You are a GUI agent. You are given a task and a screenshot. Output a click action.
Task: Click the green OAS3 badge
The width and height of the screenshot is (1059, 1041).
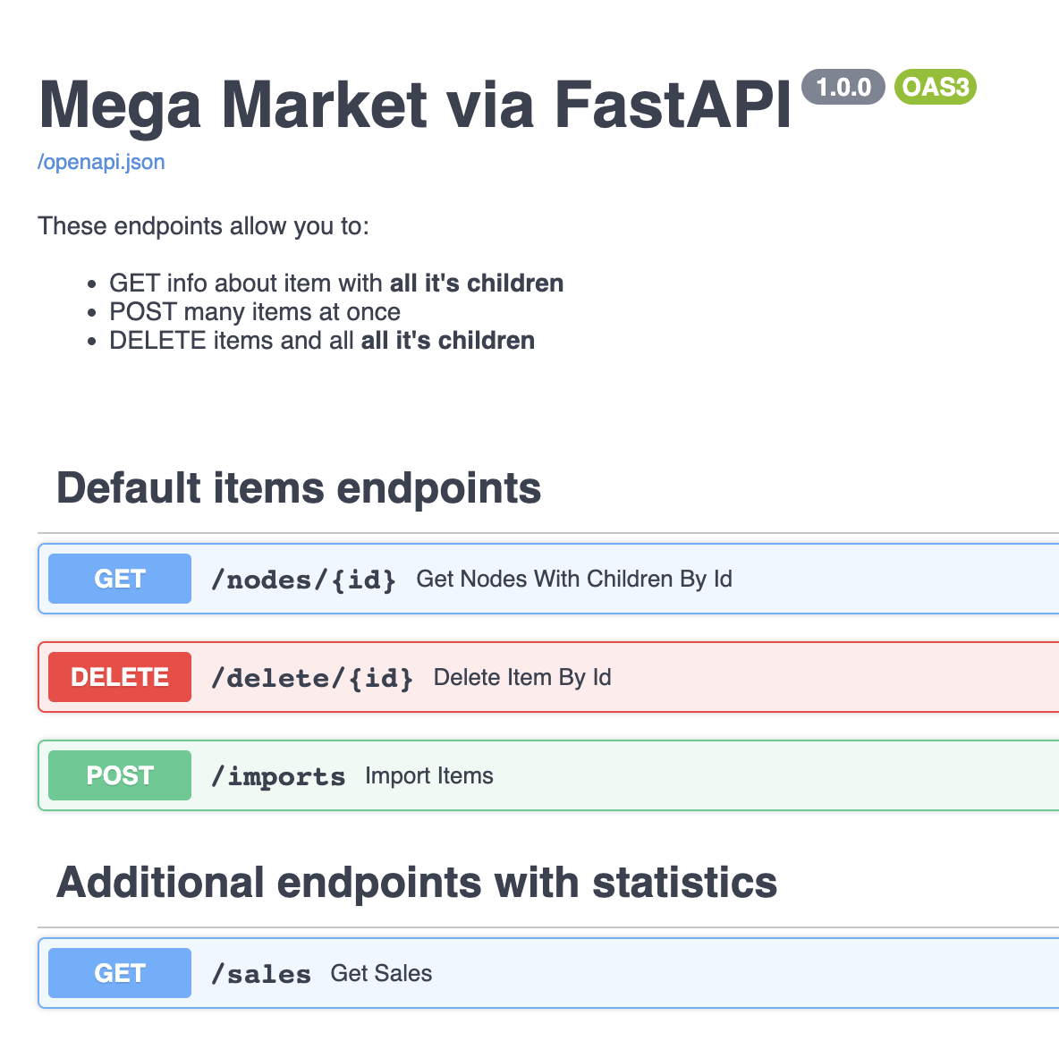point(935,87)
